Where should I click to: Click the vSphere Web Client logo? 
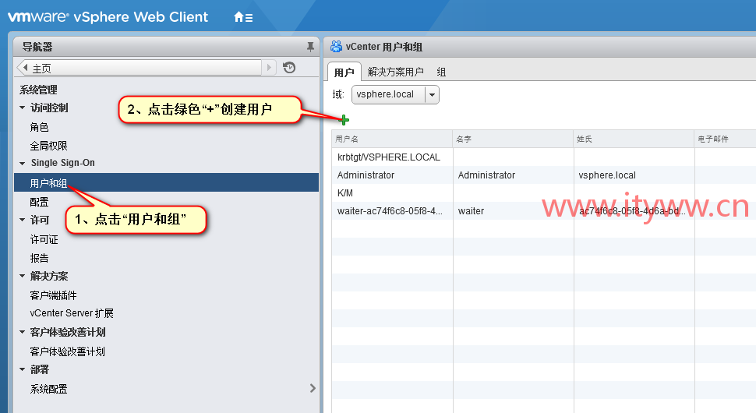[108, 17]
